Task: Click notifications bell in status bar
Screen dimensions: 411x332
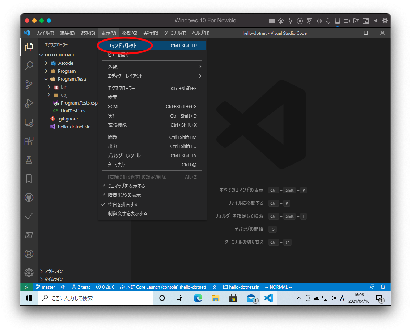Action: [x=383, y=287]
